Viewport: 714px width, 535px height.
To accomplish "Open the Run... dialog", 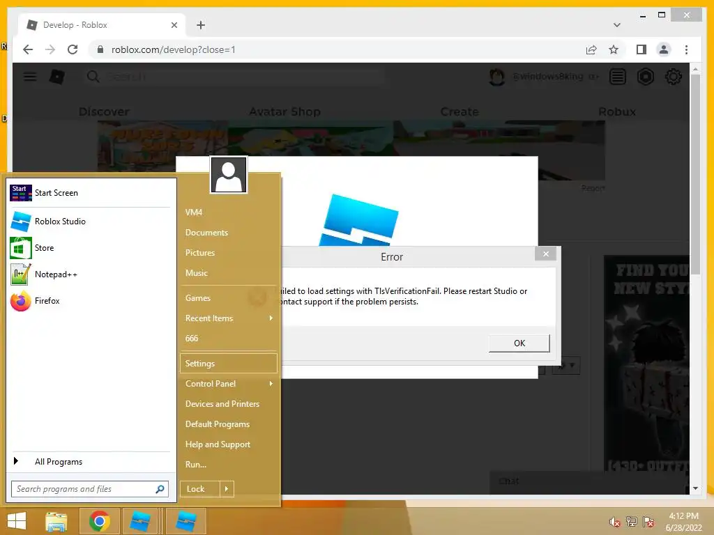I will tap(196, 465).
